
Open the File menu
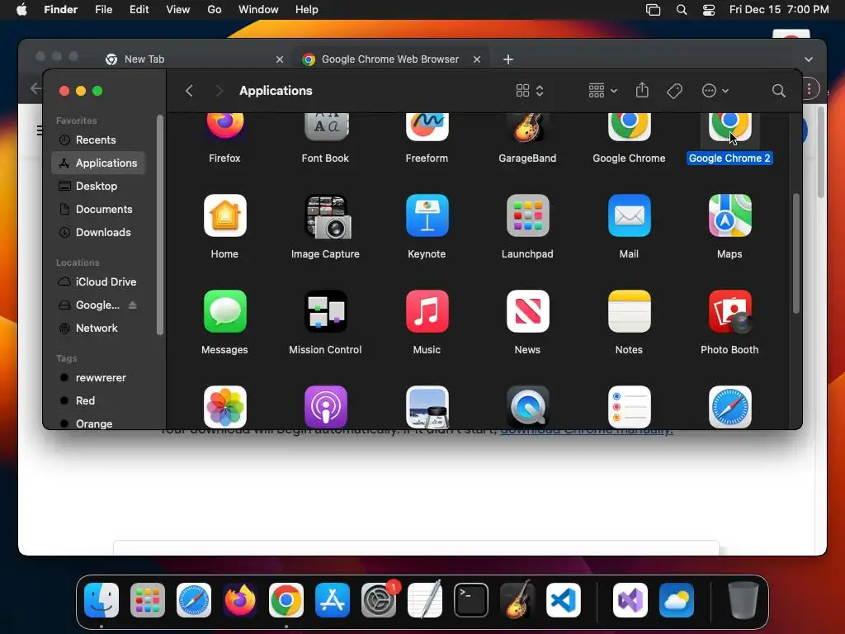point(103,10)
